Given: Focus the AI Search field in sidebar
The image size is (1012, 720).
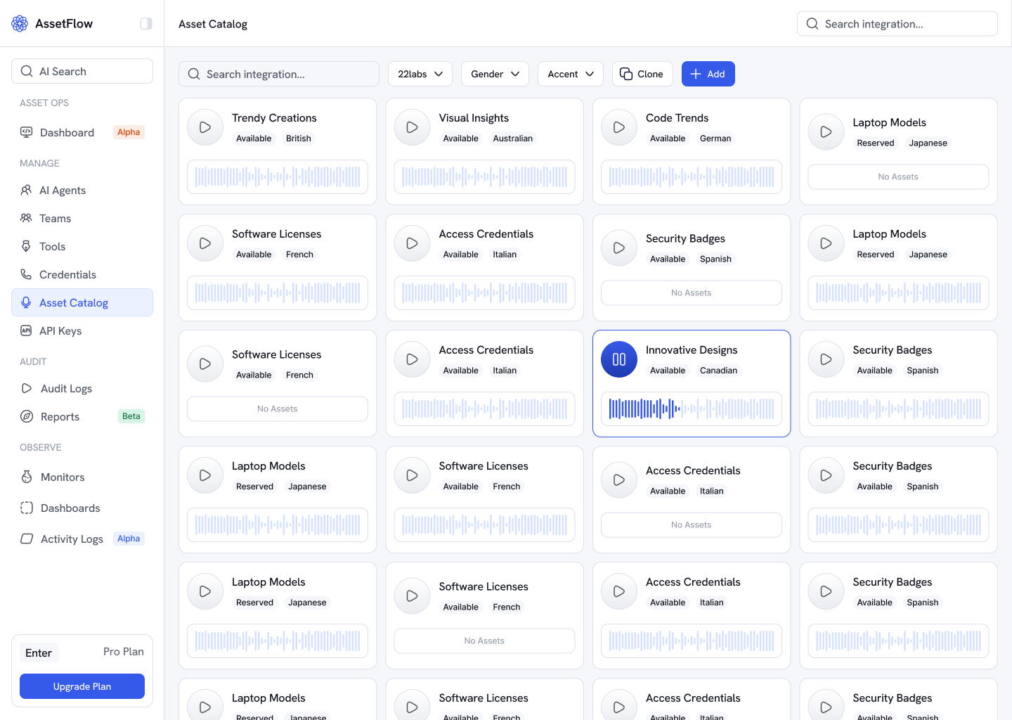Looking at the screenshot, I should [82, 71].
